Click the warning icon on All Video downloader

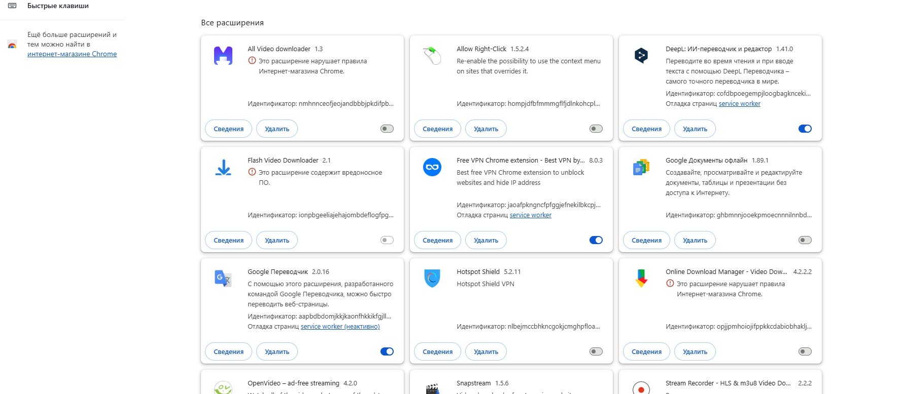[x=252, y=61]
